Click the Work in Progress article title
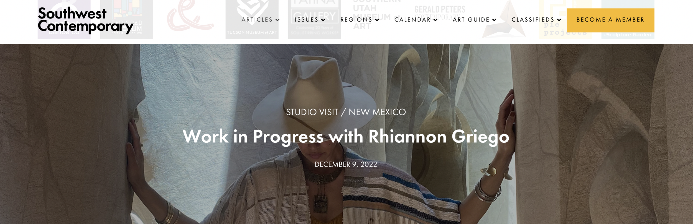Screen dimensions: 693x224 coord(346,137)
